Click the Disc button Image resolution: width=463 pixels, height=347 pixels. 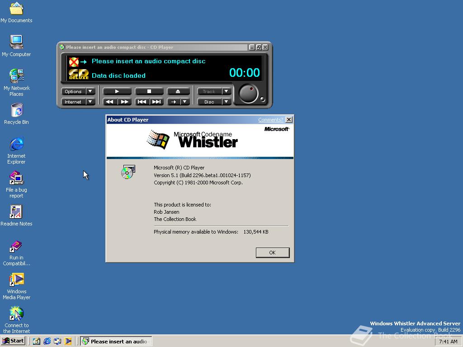209,102
